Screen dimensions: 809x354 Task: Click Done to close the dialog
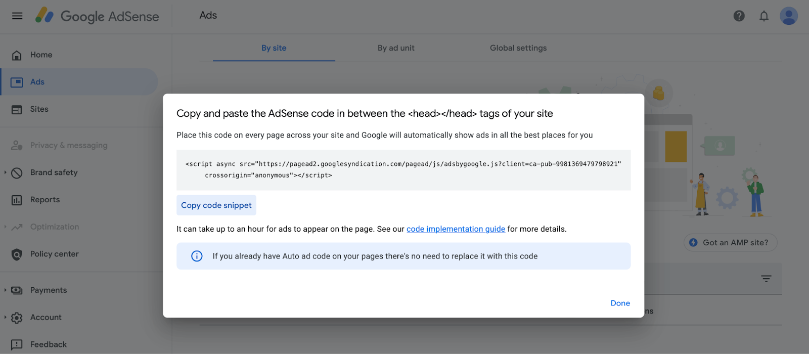620,303
